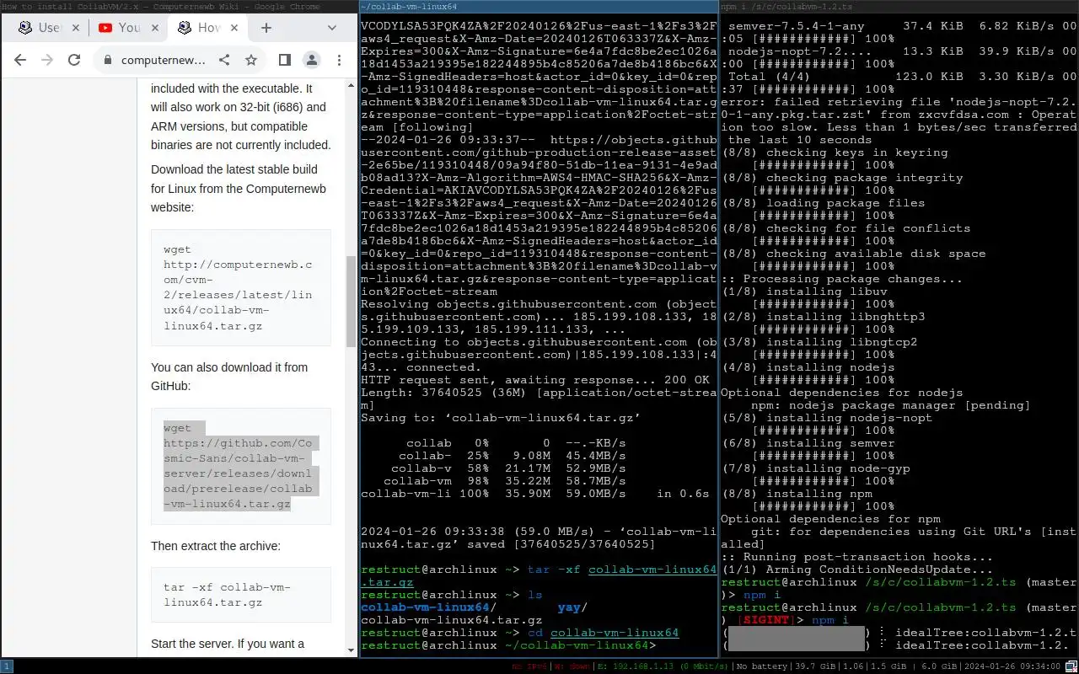
Task: Click the 'W: down' wireless status entry
Action: point(571,666)
